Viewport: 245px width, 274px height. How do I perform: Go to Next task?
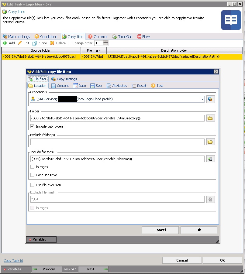tap(94, 269)
